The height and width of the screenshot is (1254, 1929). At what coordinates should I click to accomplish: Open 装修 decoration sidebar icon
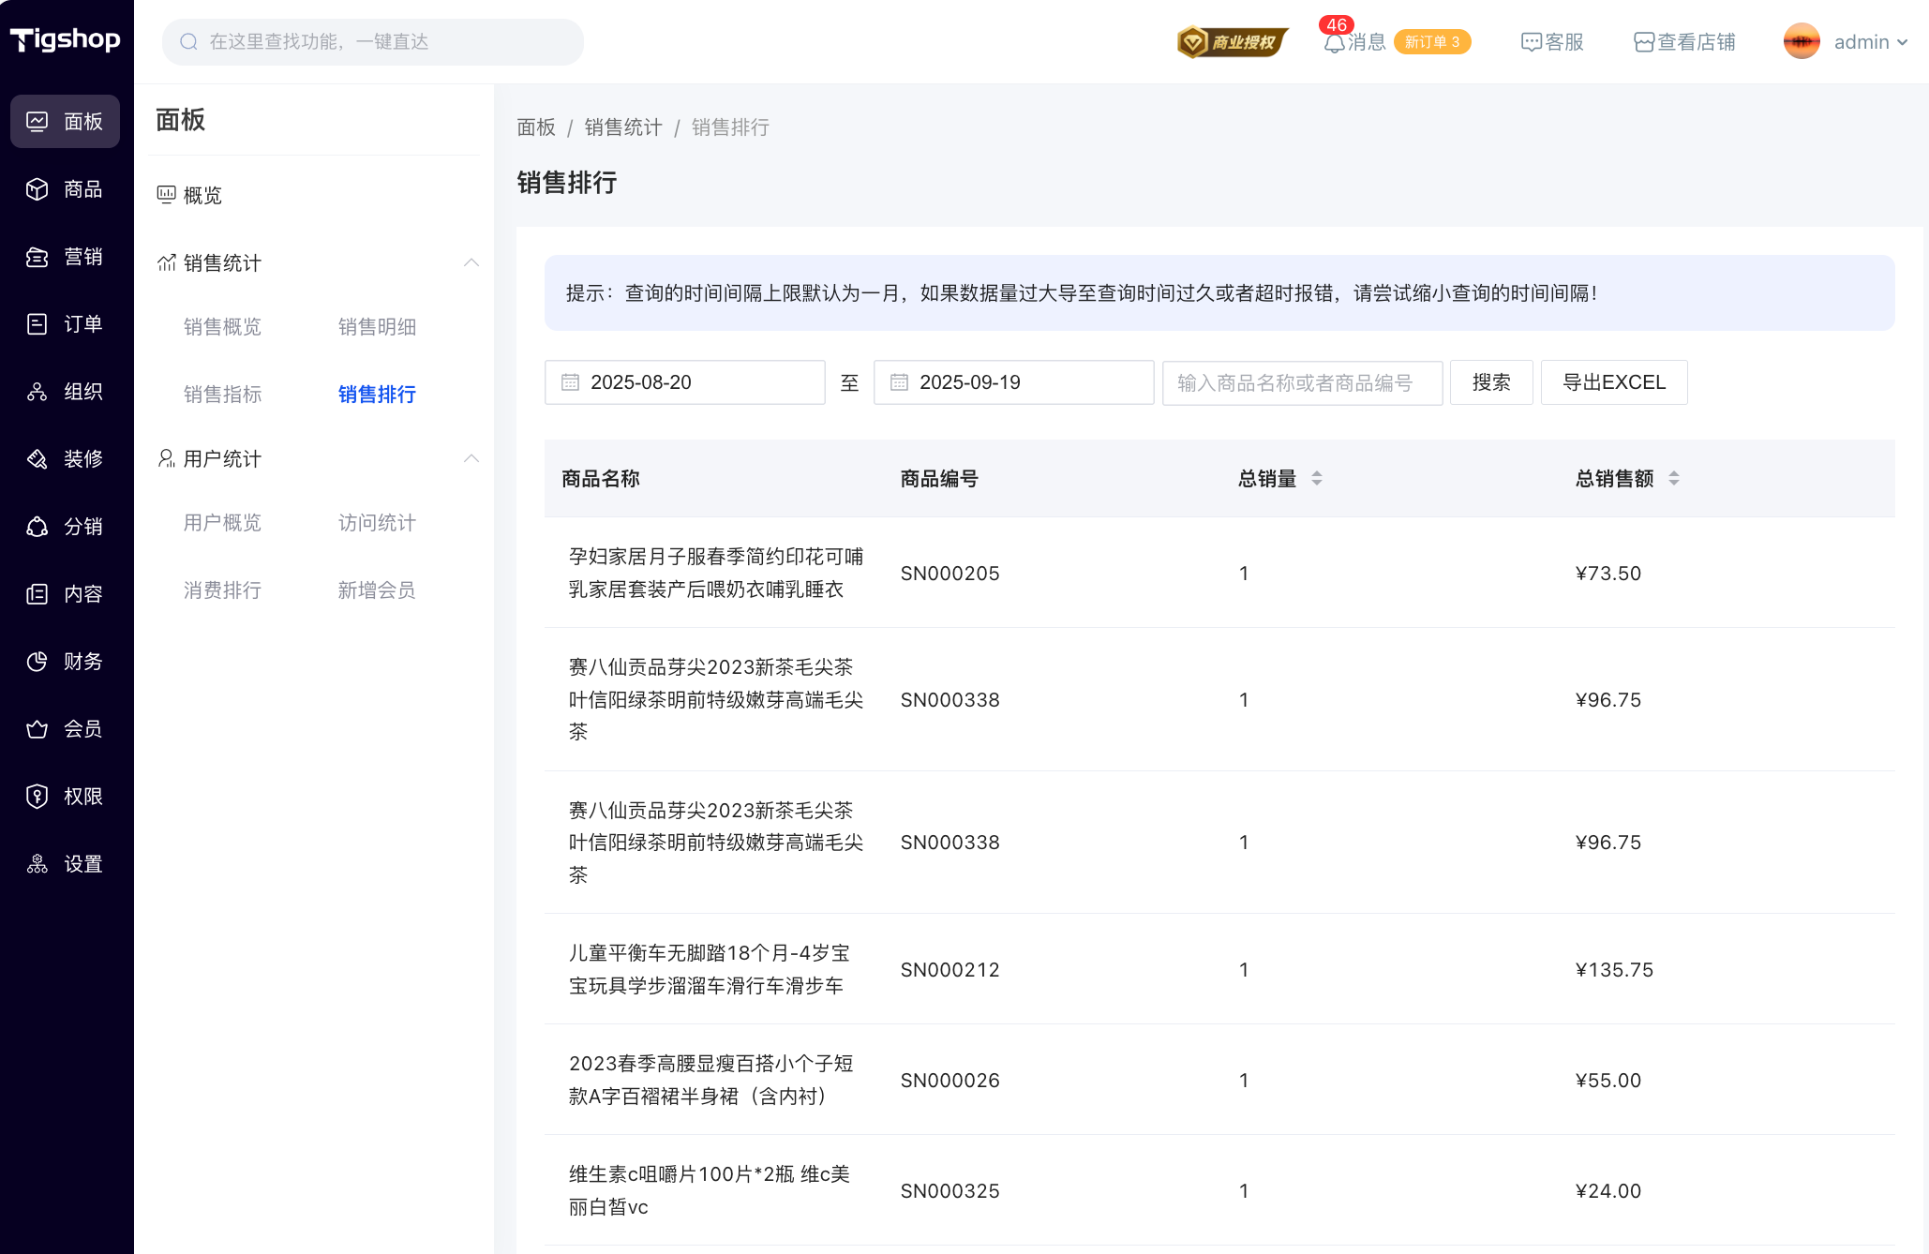(x=37, y=459)
